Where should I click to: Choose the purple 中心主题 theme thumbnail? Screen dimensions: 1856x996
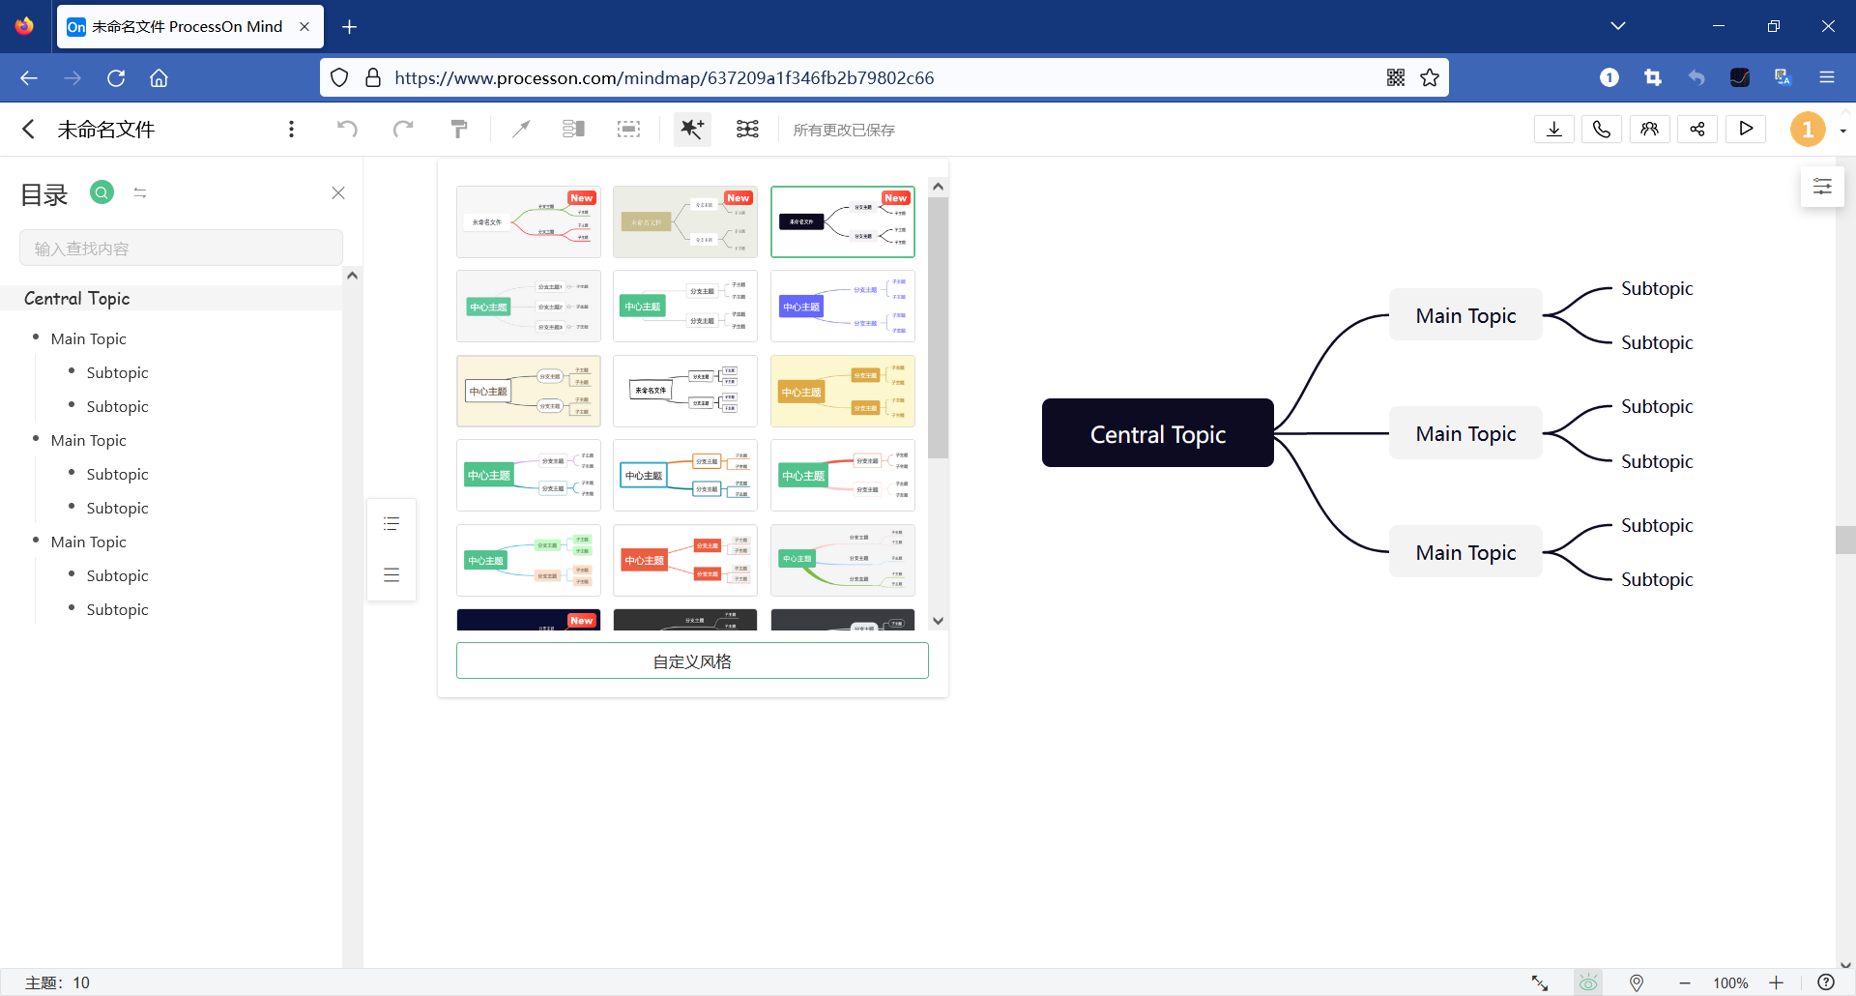click(843, 307)
